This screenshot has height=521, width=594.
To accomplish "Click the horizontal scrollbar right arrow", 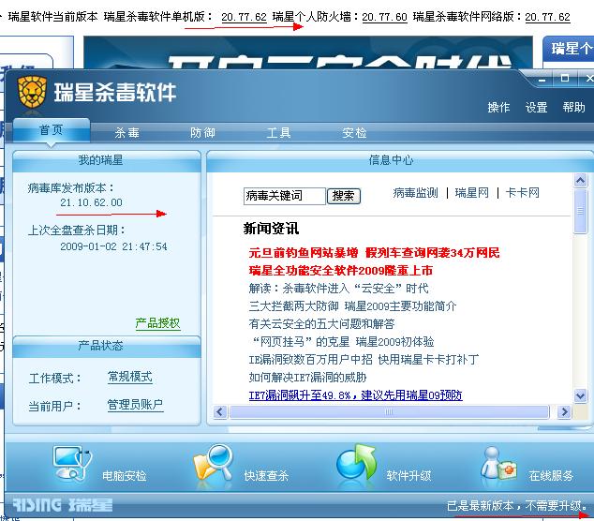I will click(564, 412).
